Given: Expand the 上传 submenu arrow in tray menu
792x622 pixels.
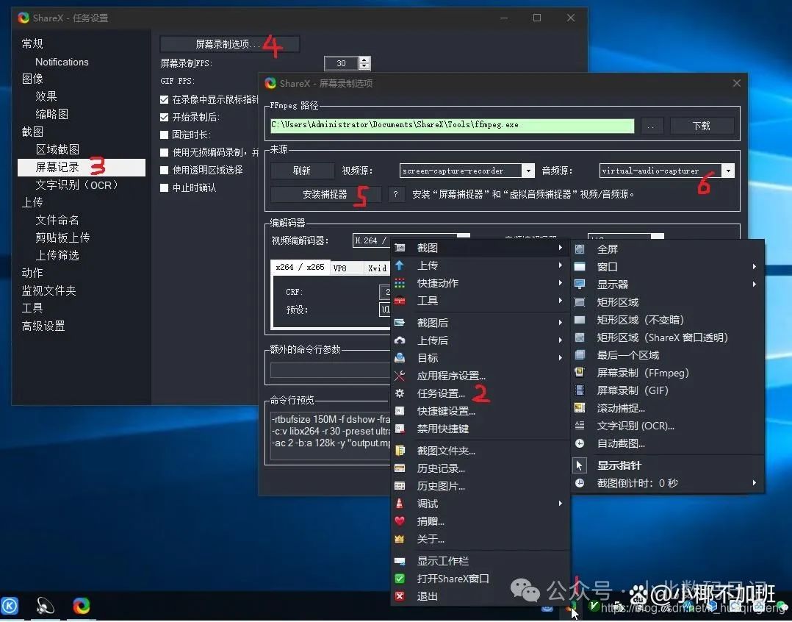Looking at the screenshot, I should pos(560,265).
